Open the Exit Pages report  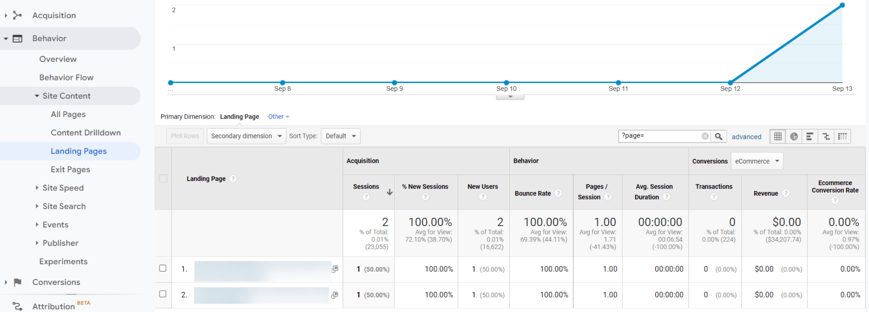point(71,169)
